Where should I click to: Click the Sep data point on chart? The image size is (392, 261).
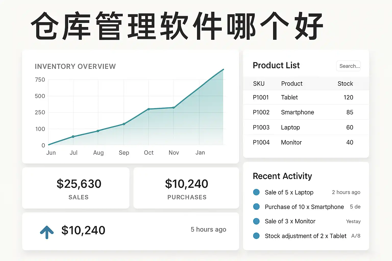click(124, 124)
